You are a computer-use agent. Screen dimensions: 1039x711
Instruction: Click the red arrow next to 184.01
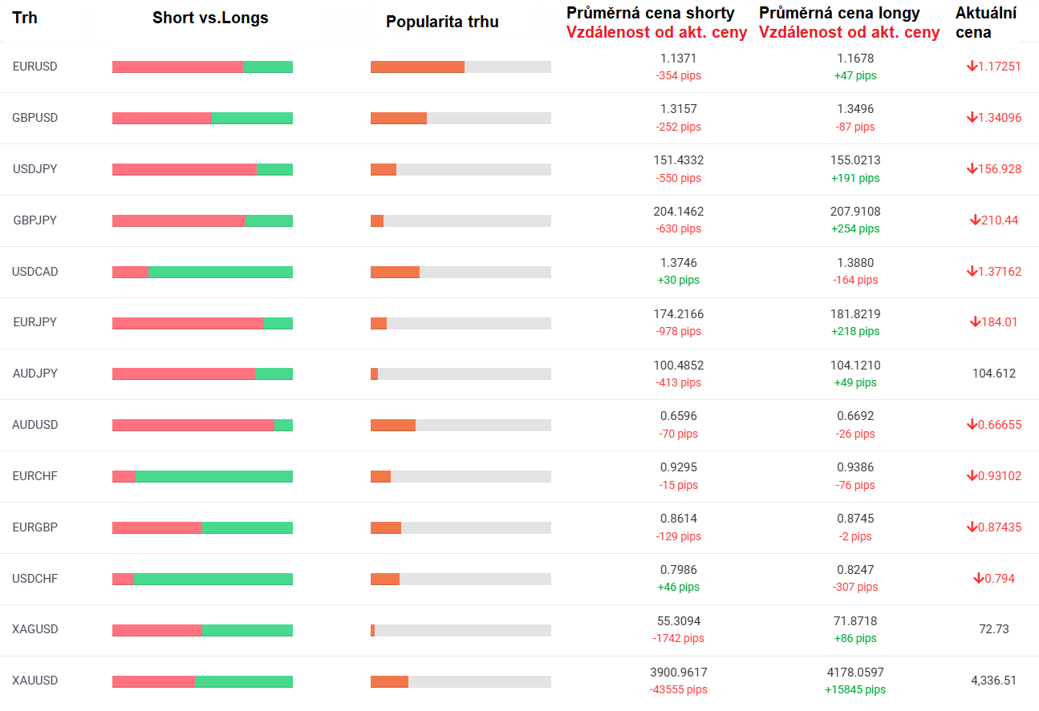[975, 321]
